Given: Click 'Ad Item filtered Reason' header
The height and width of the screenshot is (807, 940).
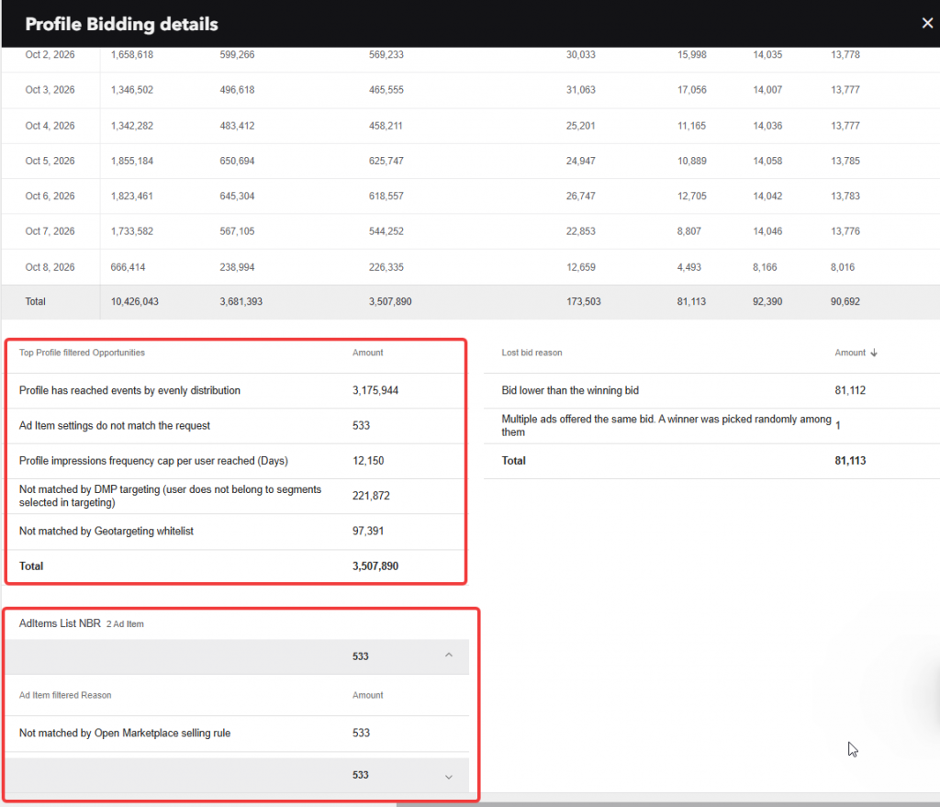Looking at the screenshot, I should [65, 696].
